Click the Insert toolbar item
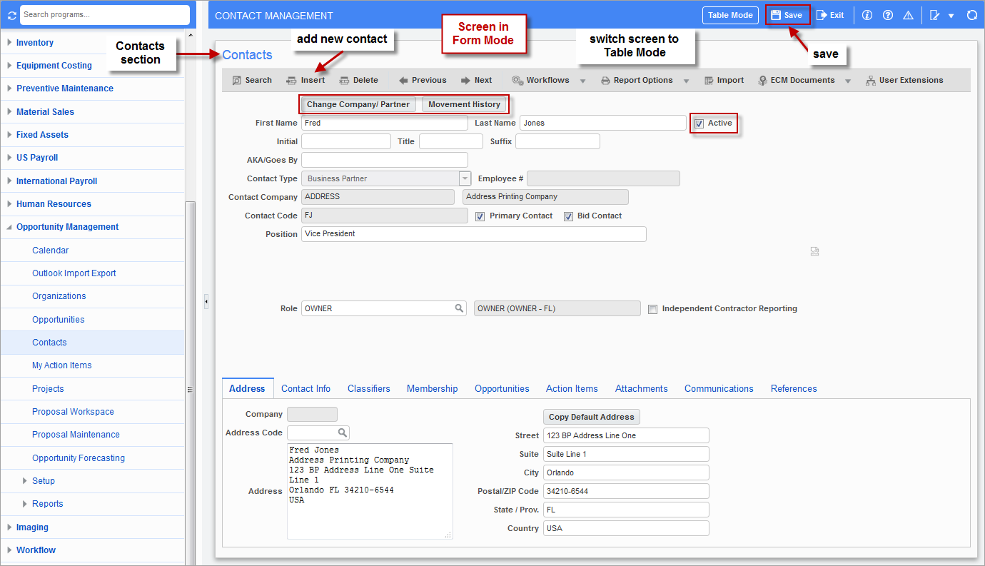The height and width of the screenshot is (566, 985). pyautogui.click(x=305, y=81)
